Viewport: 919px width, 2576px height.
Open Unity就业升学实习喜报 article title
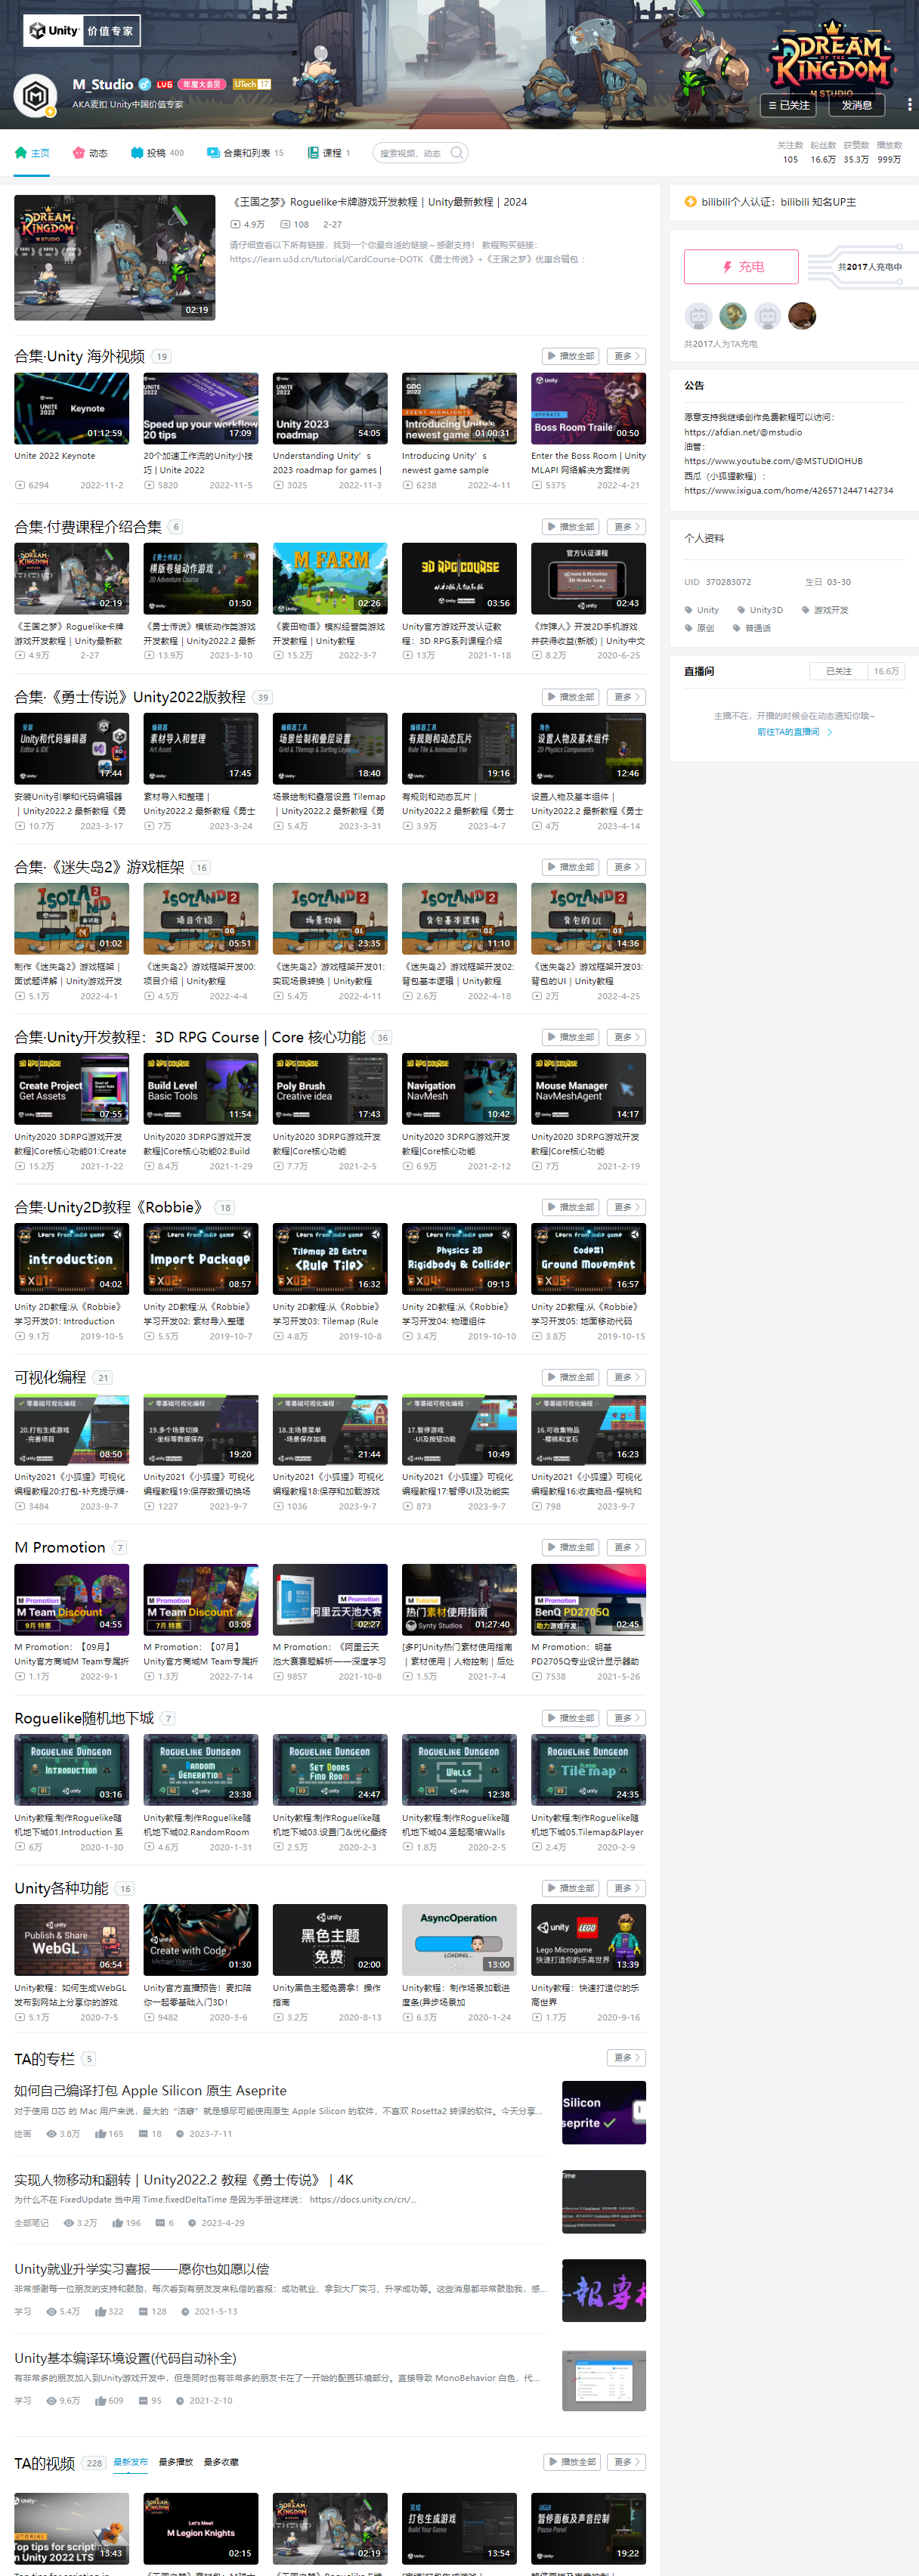click(x=141, y=2269)
